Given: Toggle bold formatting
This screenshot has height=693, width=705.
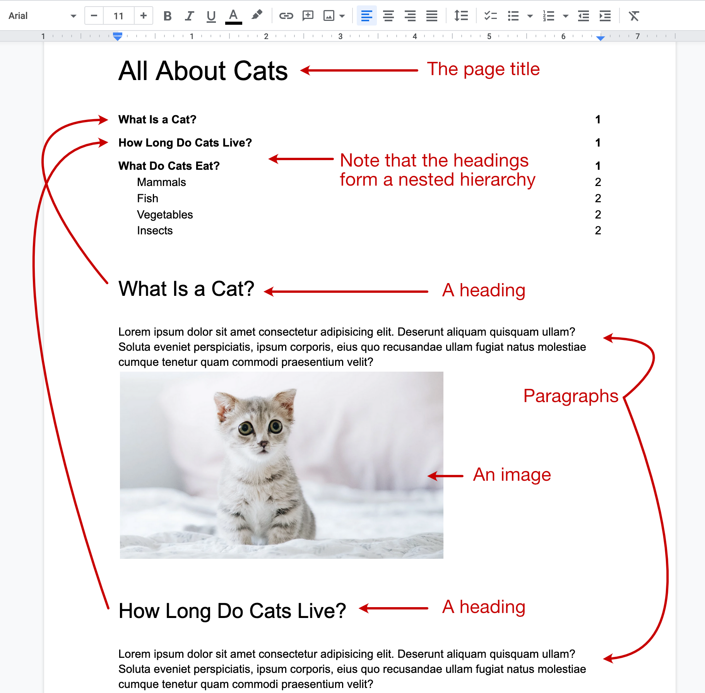Looking at the screenshot, I should (167, 16).
